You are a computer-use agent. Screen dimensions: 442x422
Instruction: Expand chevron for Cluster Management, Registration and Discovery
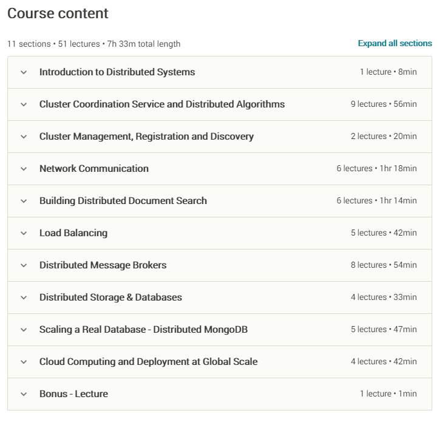pos(24,137)
